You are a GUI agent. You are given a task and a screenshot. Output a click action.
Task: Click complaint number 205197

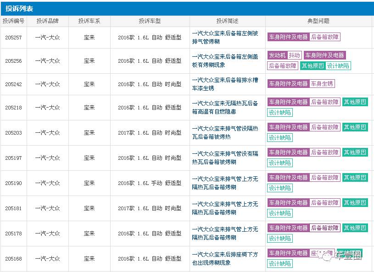coord(13,158)
